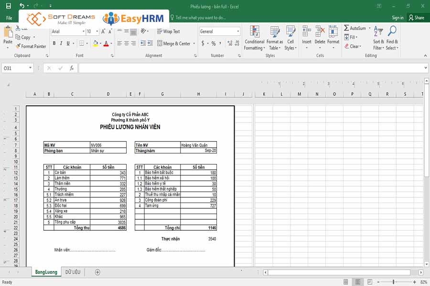Decrease the font size
The width and height of the screenshot is (430, 286).
point(110,31)
